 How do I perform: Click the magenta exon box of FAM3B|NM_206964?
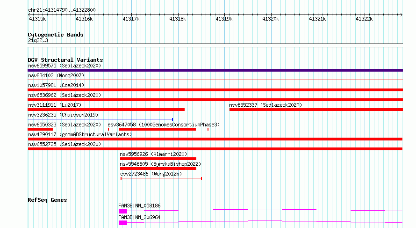point(123,223)
